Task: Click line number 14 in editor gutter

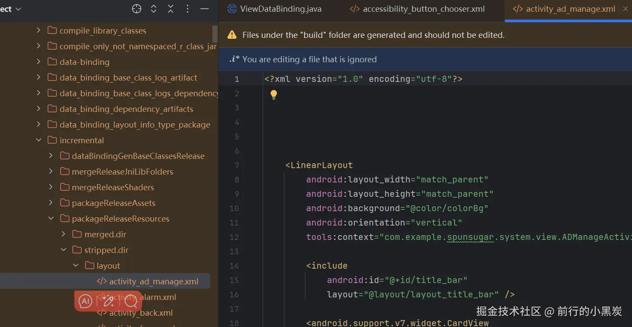Action: tap(234, 266)
